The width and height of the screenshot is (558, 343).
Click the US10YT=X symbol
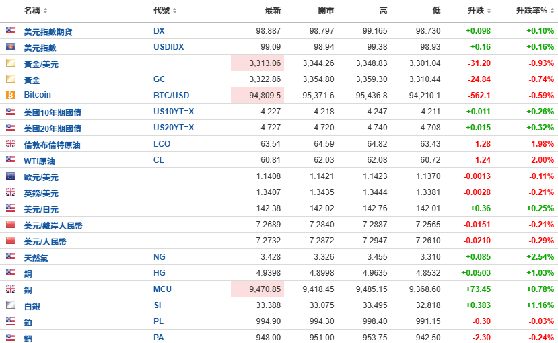174,112
